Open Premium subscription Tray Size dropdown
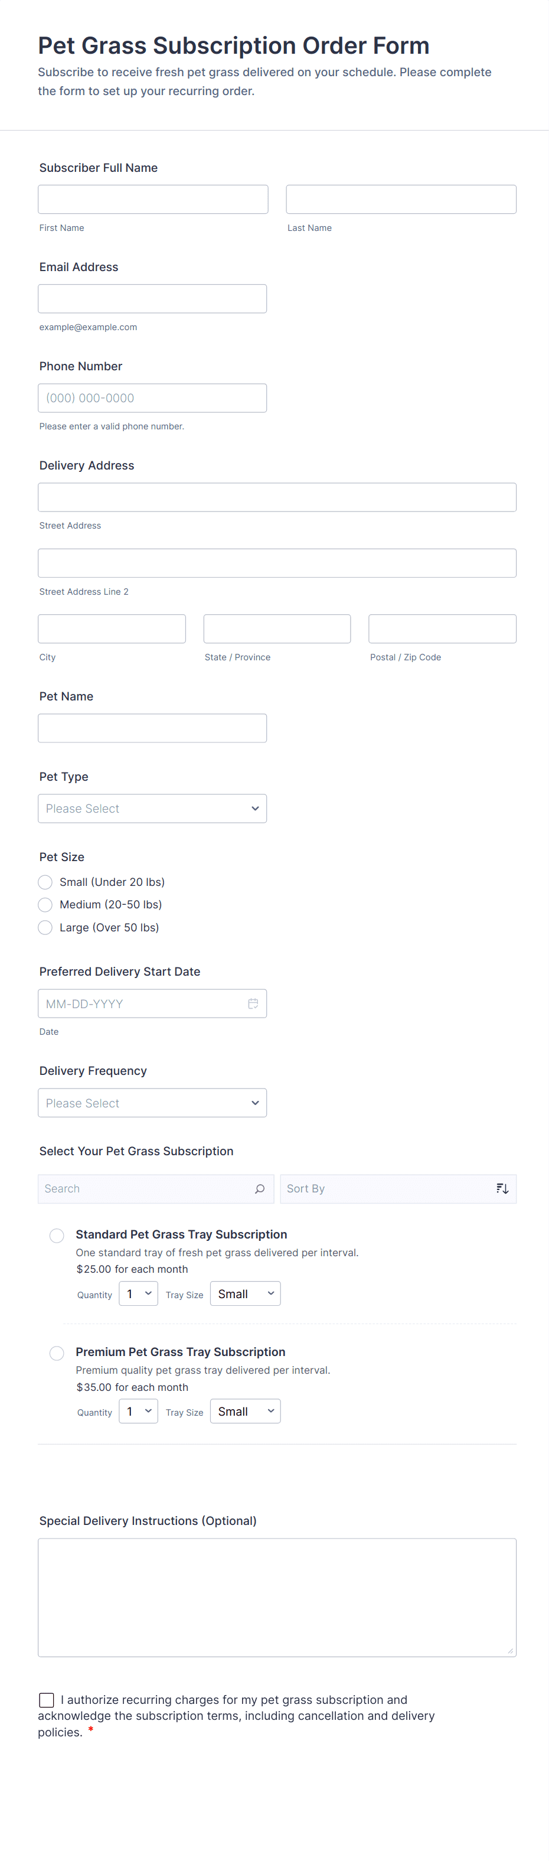Image resolution: width=549 pixels, height=1861 pixels. click(245, 1412)
